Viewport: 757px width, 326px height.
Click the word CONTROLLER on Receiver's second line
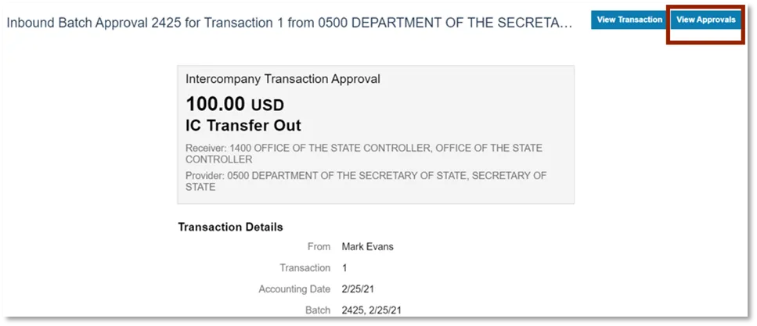(x=218, y=159)
